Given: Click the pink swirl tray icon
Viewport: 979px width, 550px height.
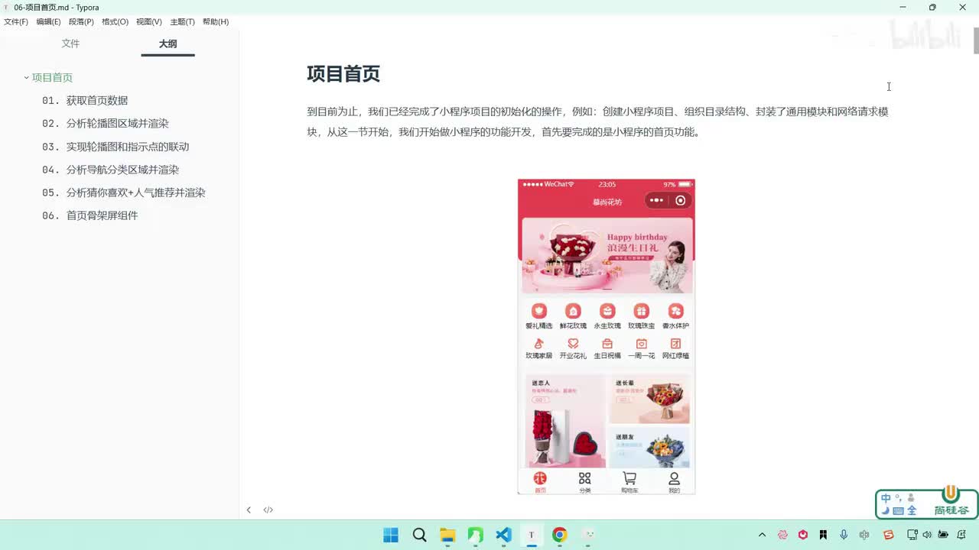Looking at the screenshot, I should click(782, 535).
